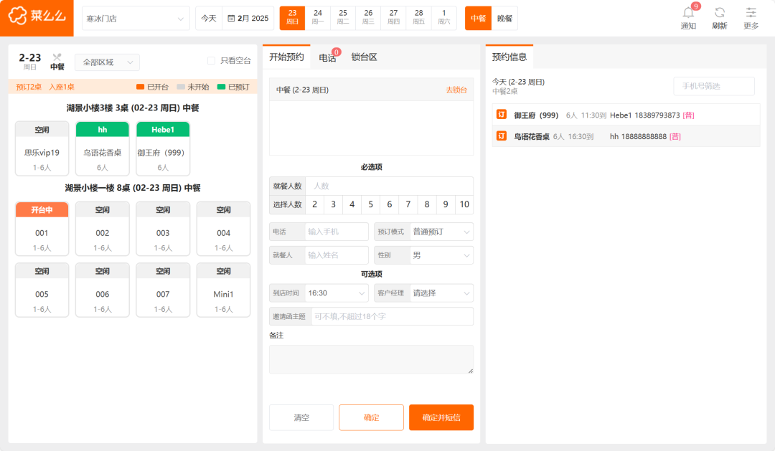Switch to the 电话 tab

(327, 58)
